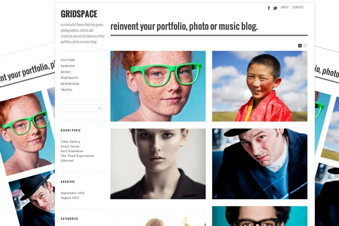Open The Thud Experiment post
This screenshot has width=339, height=226.
click(77, 156)
